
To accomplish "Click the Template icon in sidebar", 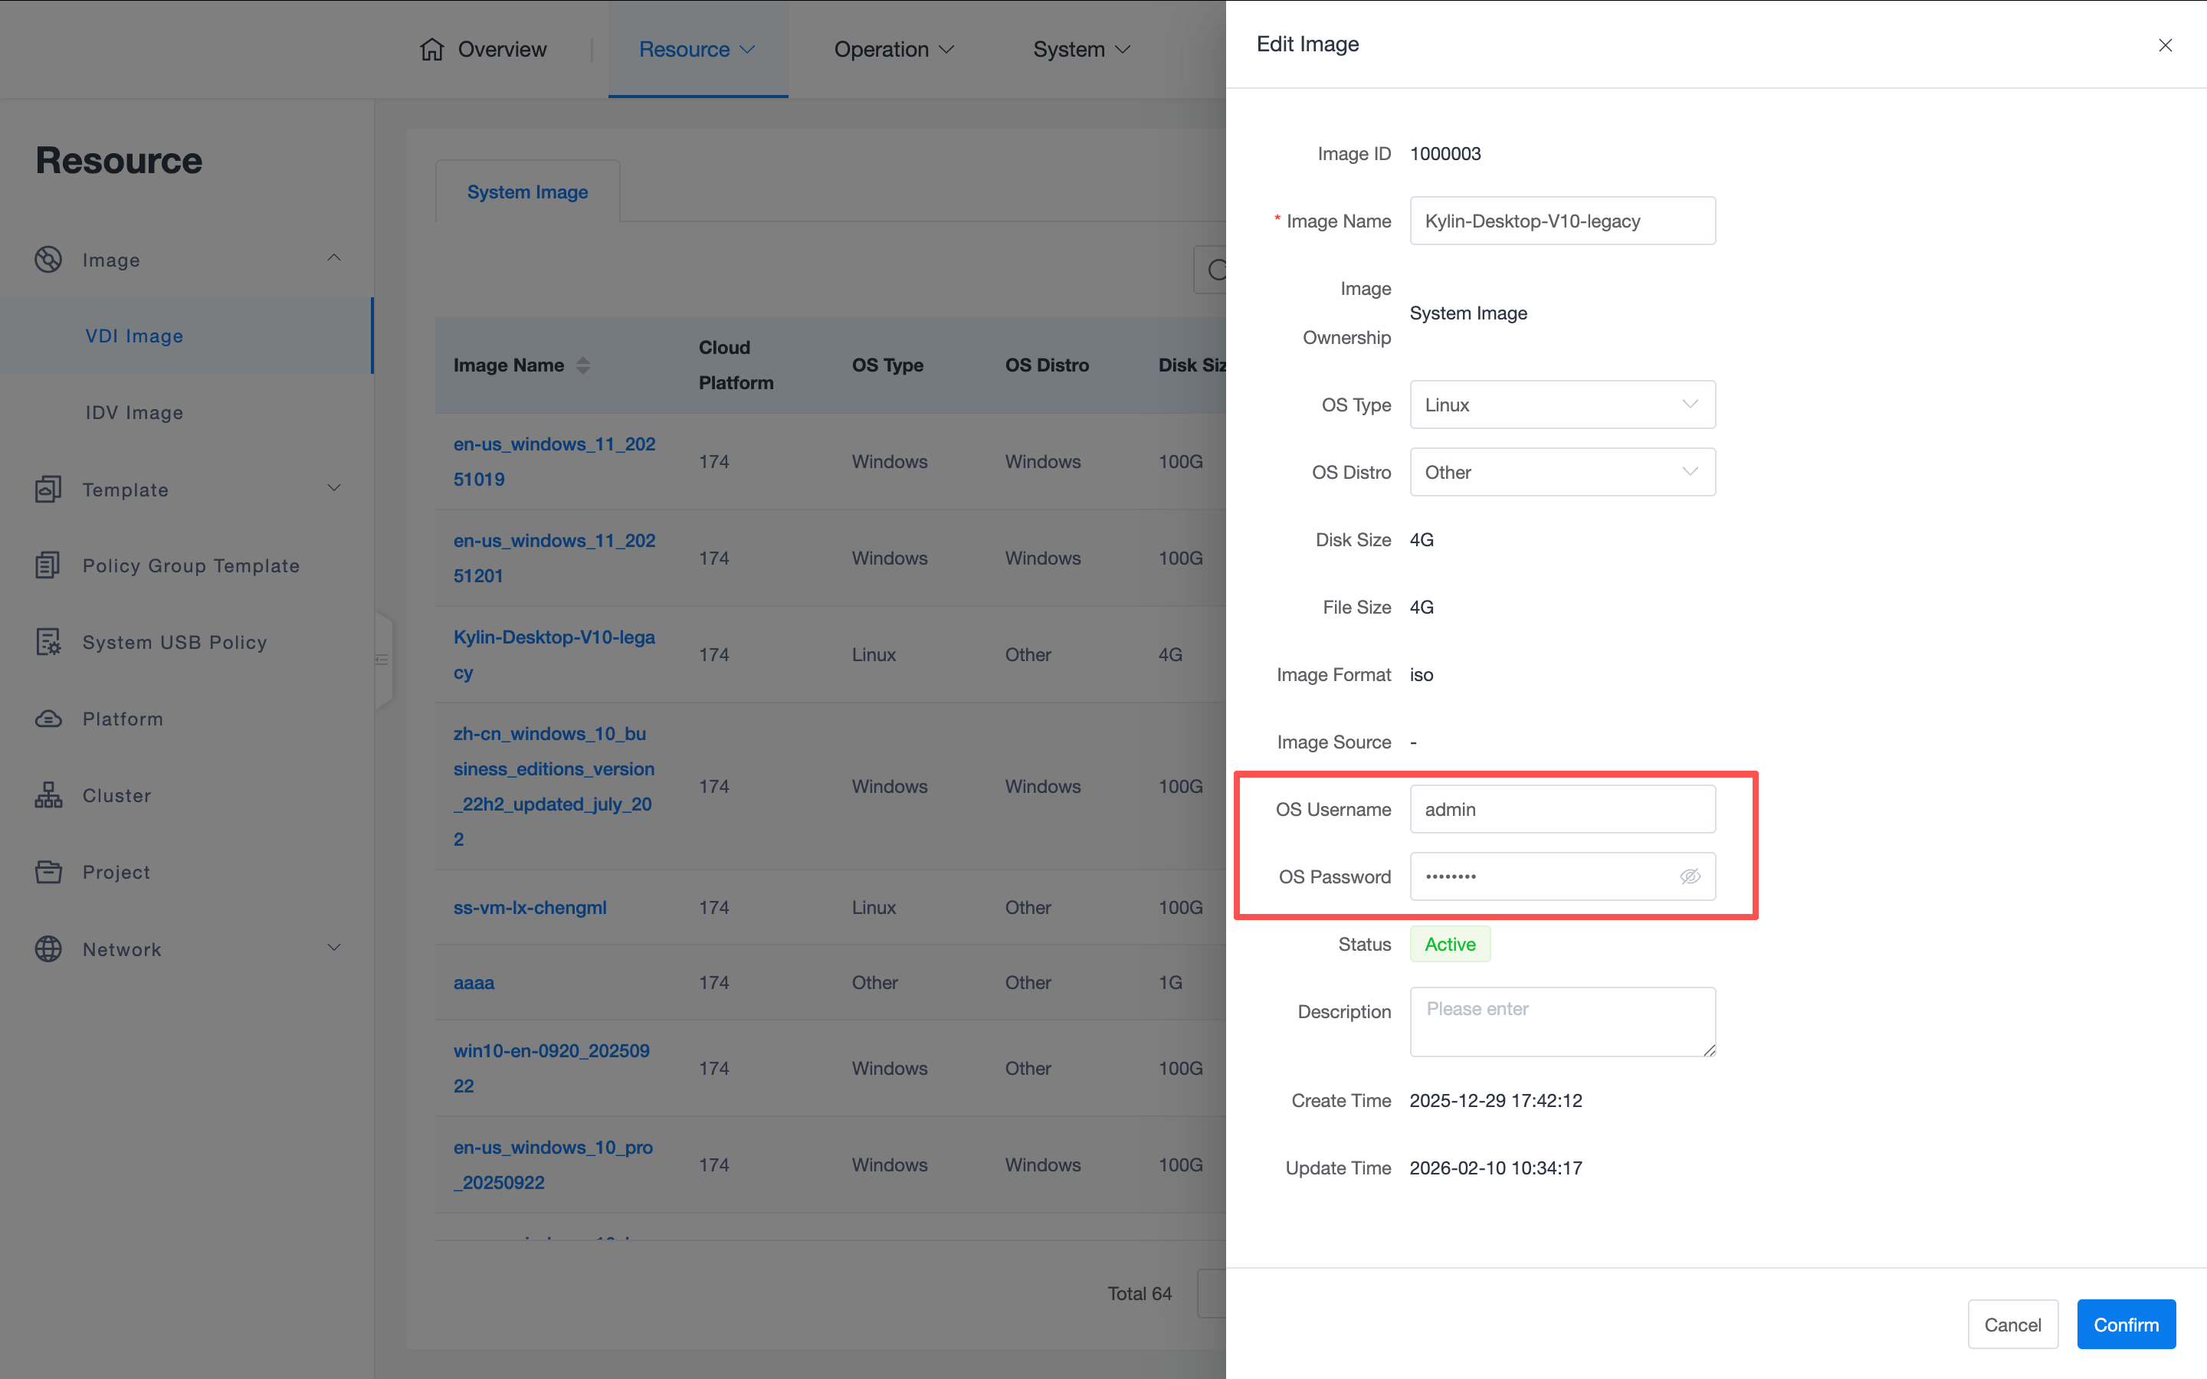I will (48, 489).
